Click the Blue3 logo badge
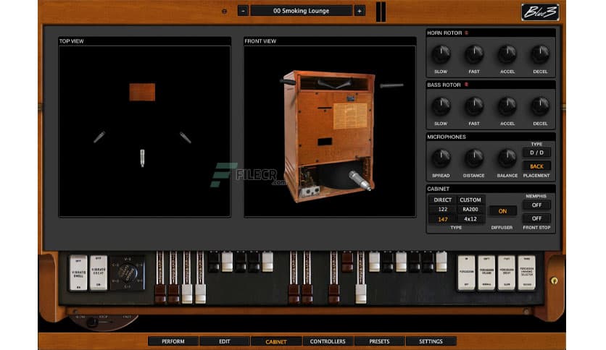 coord(540,12)
